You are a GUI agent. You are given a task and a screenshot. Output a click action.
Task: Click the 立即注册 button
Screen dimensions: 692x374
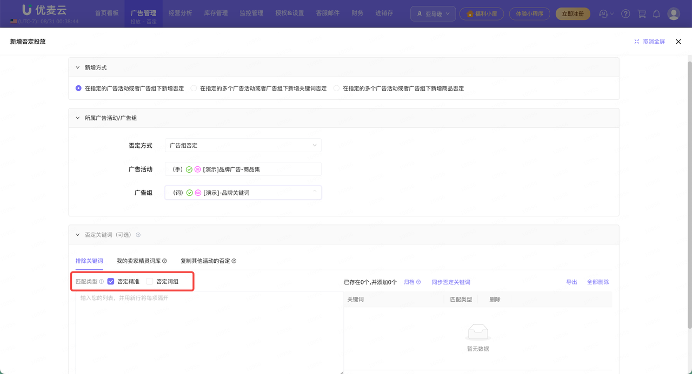coord(573,13)
